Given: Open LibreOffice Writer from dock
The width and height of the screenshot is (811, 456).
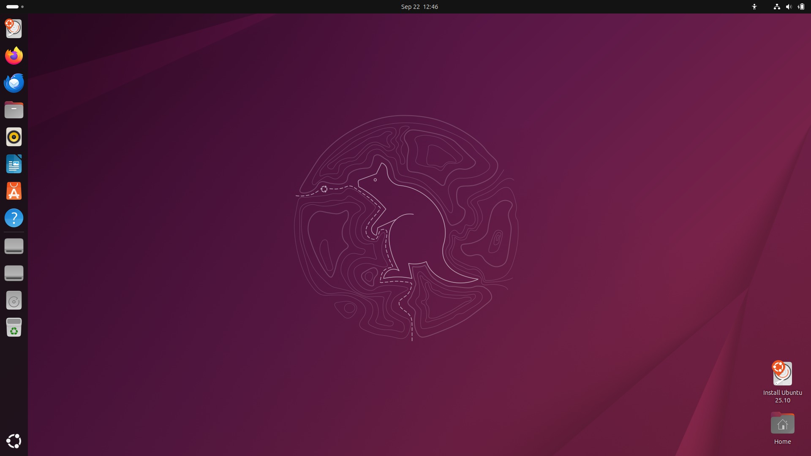Looking at the screenshot, I should 14,164.
